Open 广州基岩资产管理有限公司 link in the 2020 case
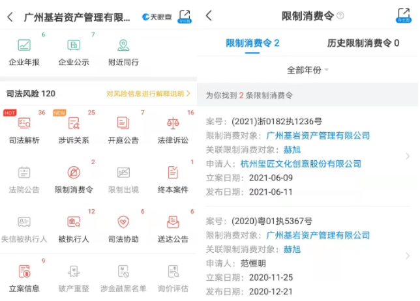Image resolution: width=420 pixels, height=301 pixels. 318,235
